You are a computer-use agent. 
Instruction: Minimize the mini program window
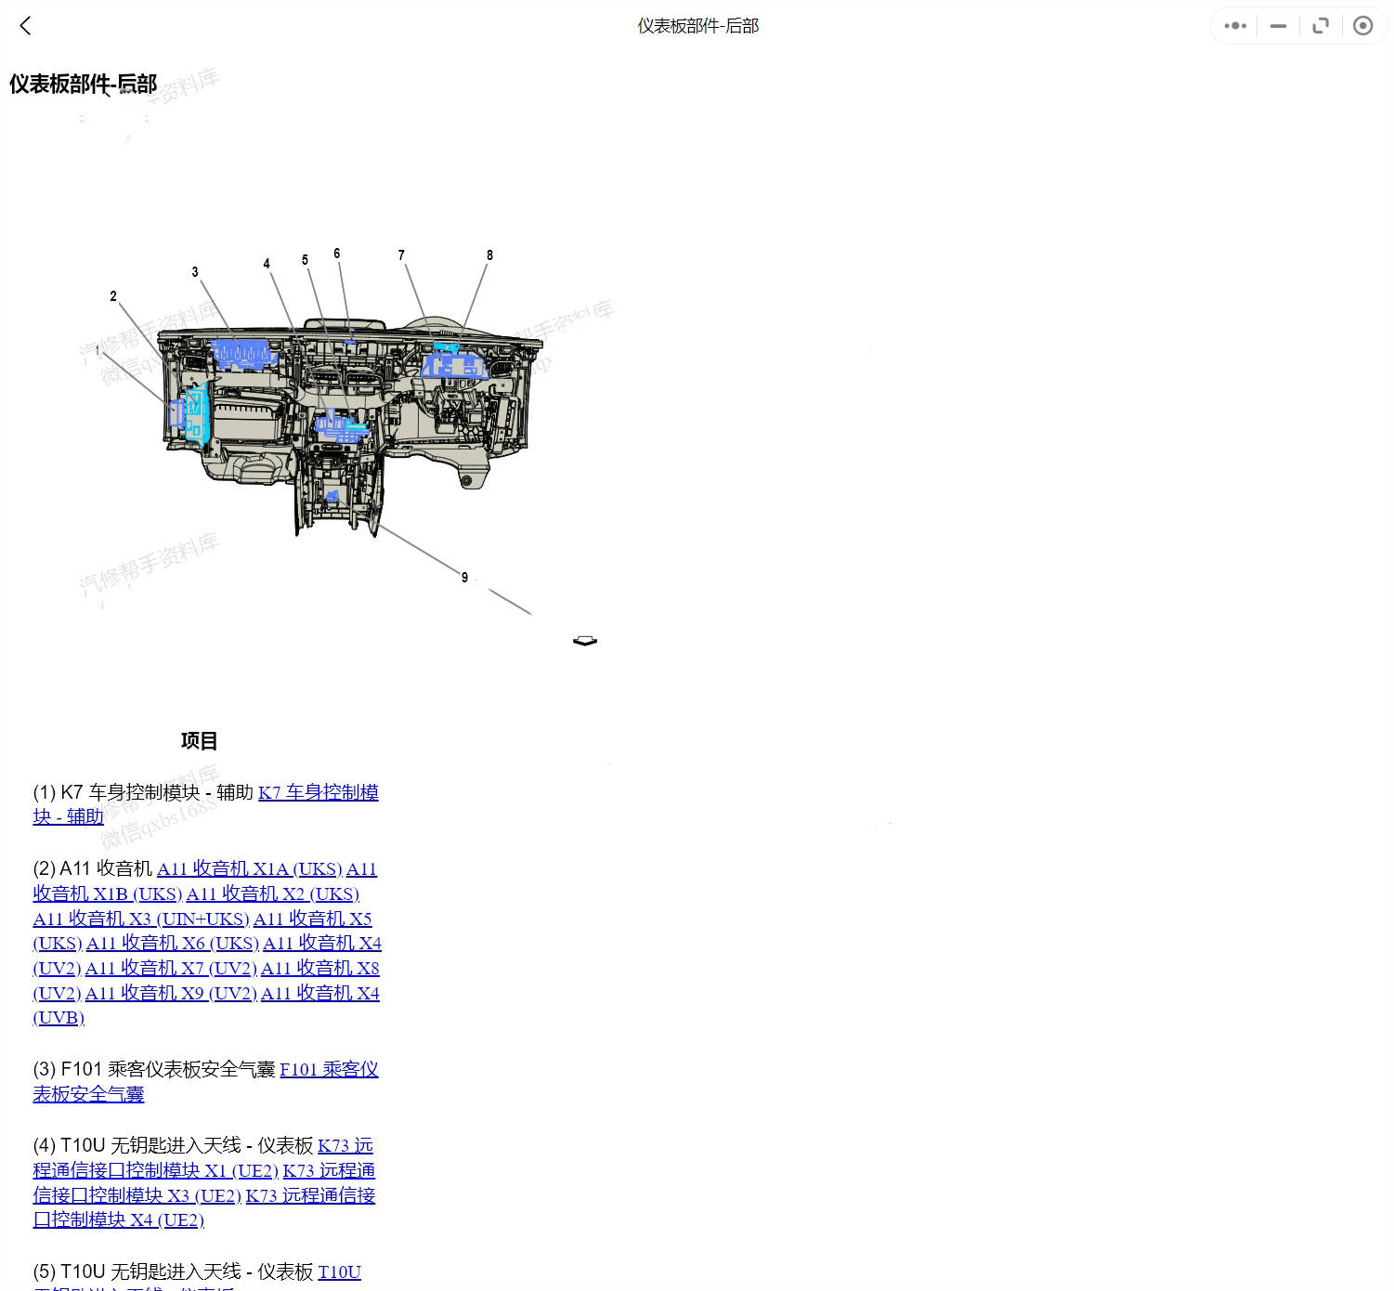point(1278,26)
